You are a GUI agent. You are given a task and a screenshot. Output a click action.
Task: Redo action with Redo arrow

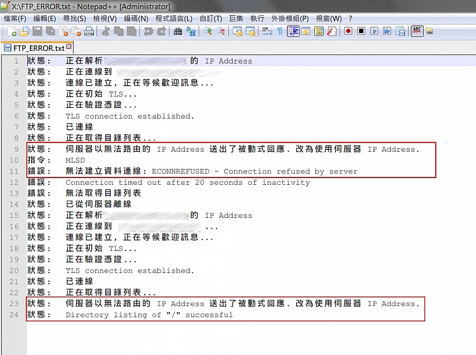point(161,31)
